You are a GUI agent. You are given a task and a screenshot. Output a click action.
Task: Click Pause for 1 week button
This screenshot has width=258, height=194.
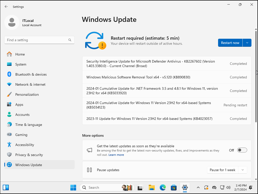pyautogui.click(x=223, y=170)
